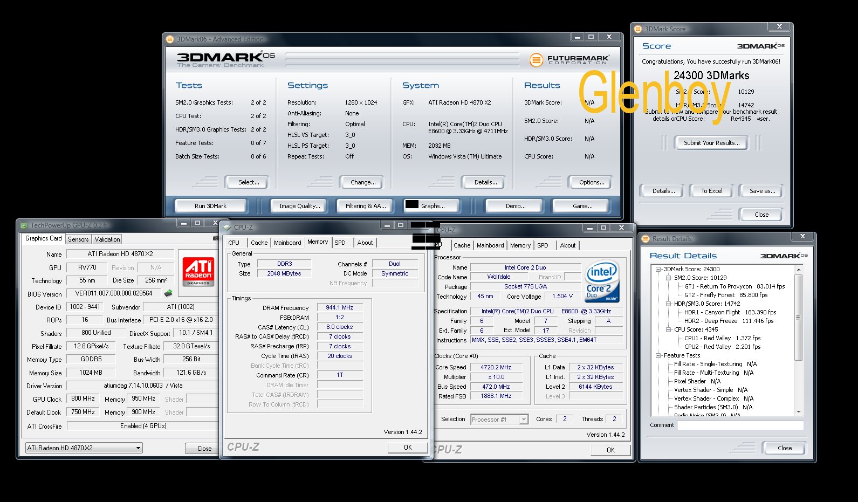Image resolution: width=858 pixels, height=502 pixels.
Task: Switch to the Validation tab in GPU-Z
Action: tap(107, 239)
